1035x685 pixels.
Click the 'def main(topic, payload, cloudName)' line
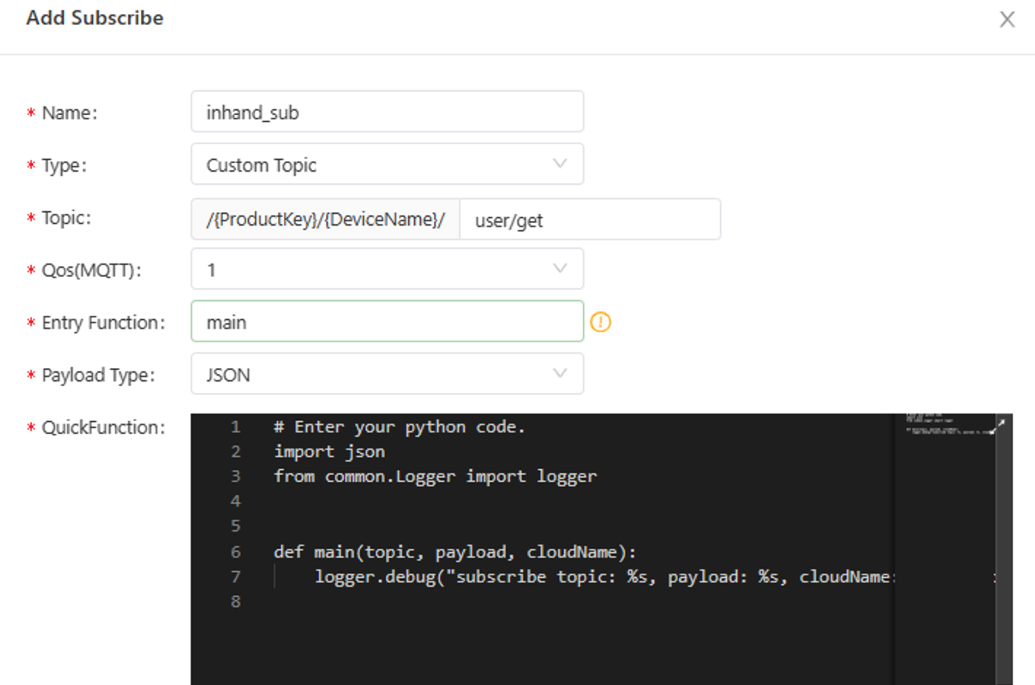tap(454, 552)
